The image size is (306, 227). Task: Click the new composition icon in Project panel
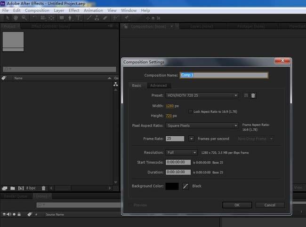(x=21, y=188)
